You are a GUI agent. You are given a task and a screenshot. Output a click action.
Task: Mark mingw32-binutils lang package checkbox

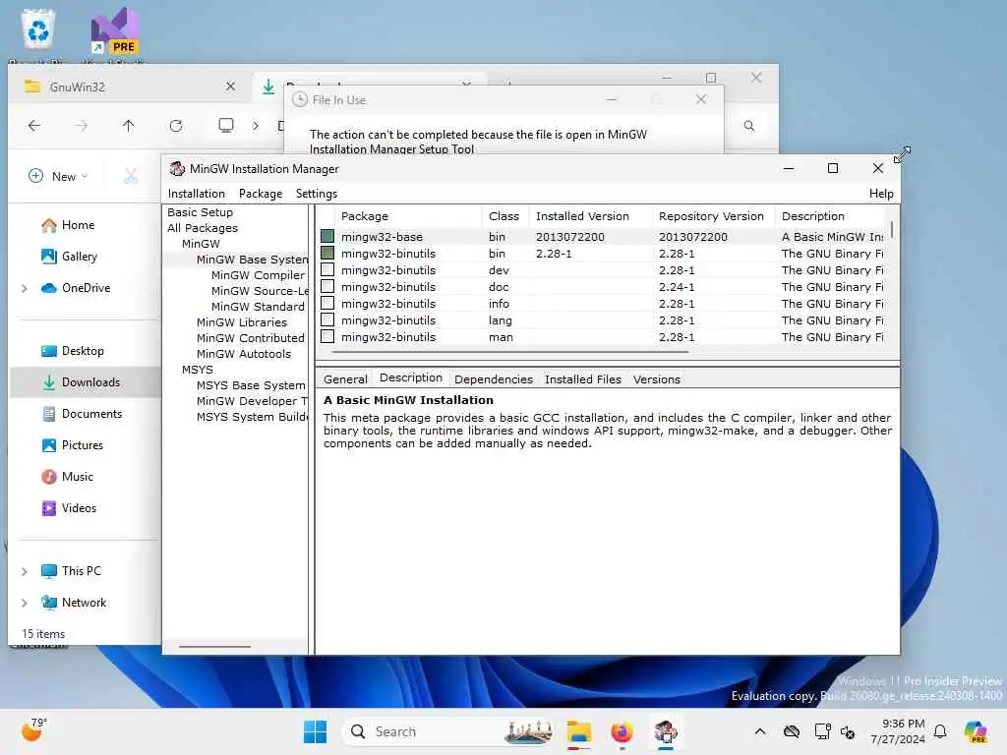pos(327,319)
